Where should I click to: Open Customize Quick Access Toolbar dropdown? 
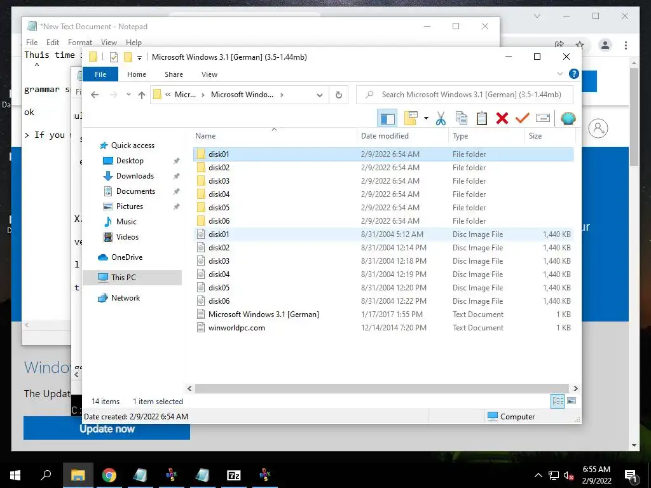pos(139,57)
